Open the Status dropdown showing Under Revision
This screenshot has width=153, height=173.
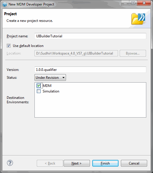click(x=50, y=77)
